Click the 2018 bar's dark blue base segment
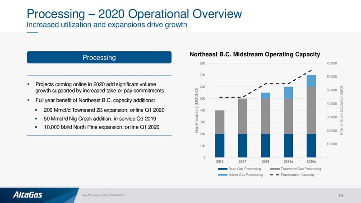Image resolution: width=361 pixels, height=203 pixels. point(265,146)
